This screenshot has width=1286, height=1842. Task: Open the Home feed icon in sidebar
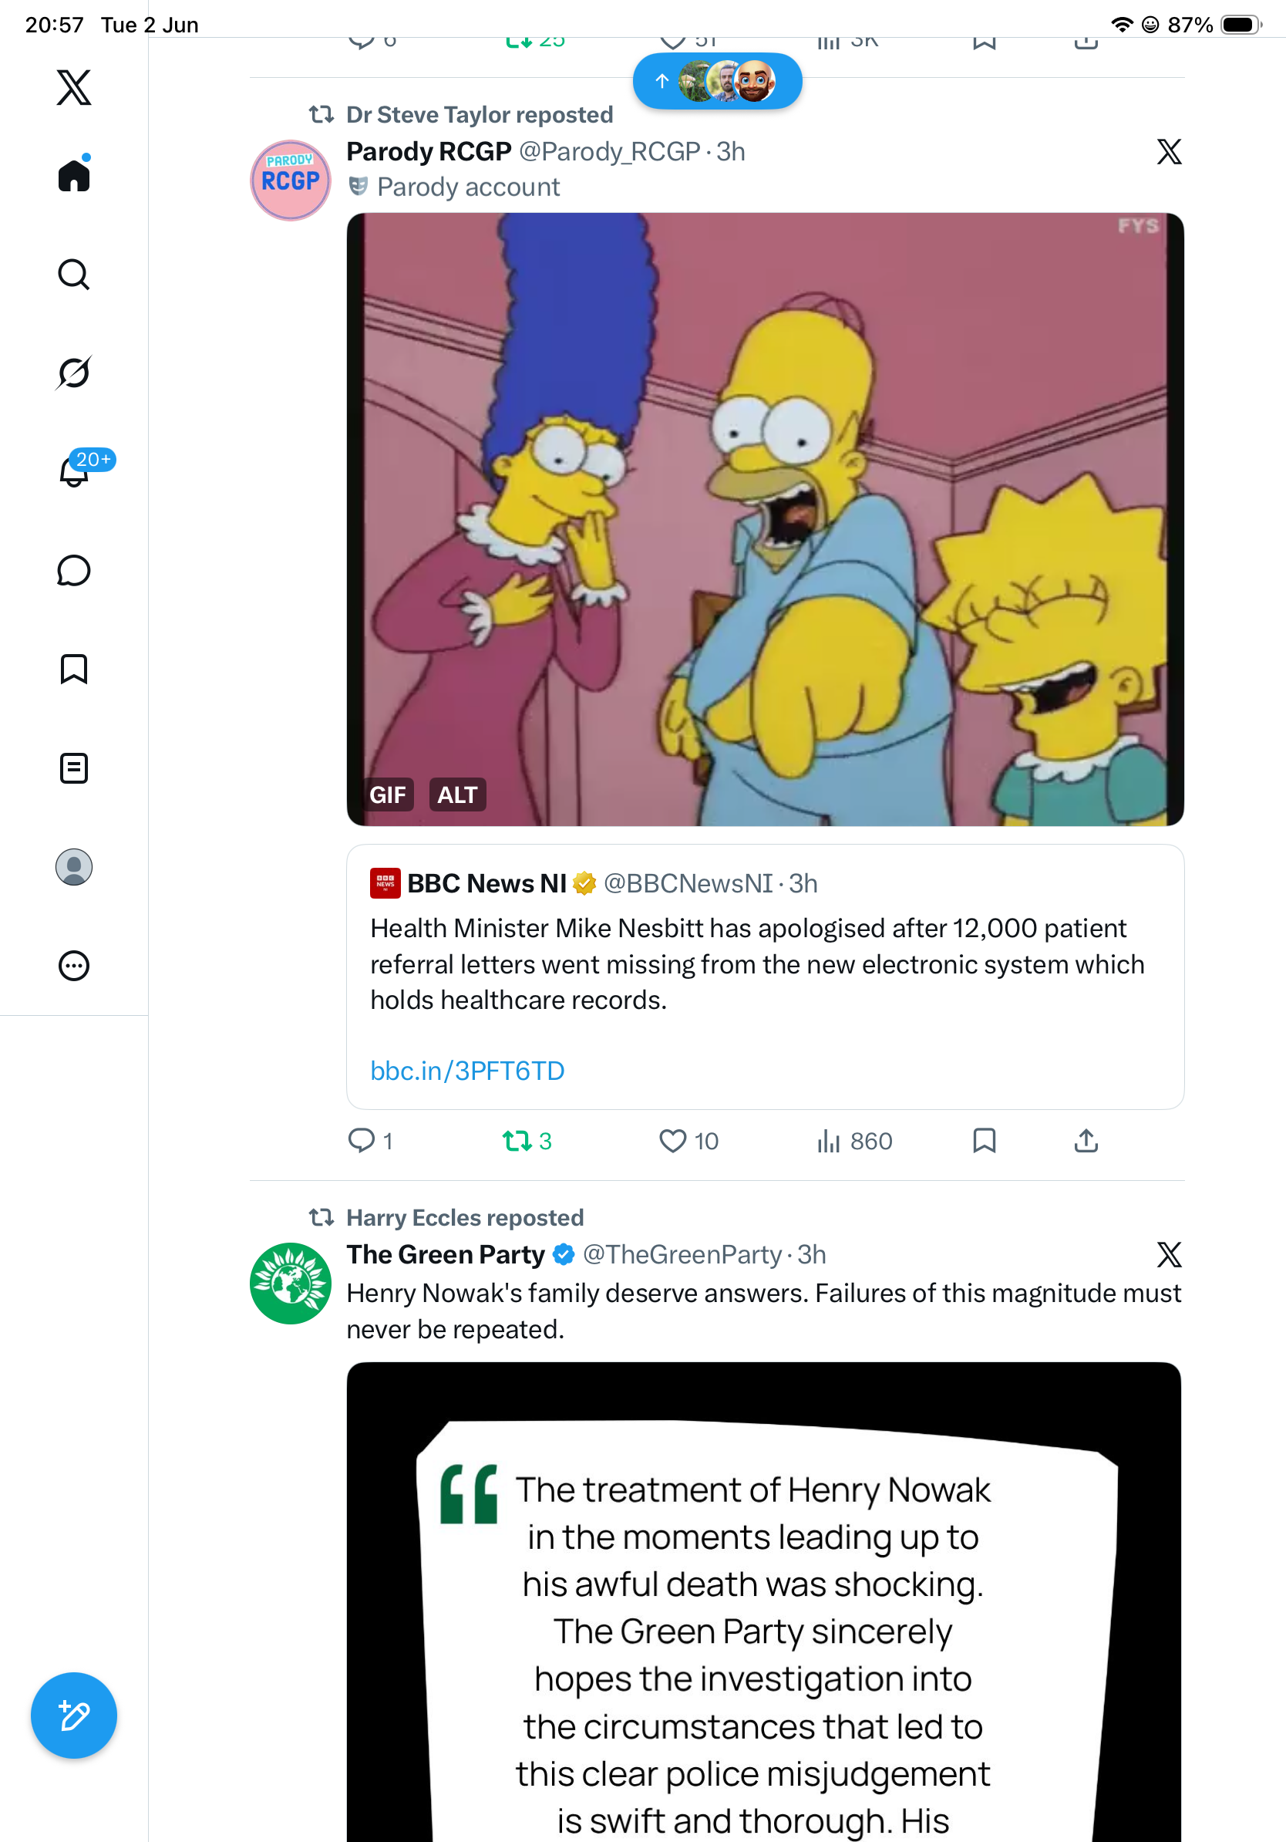pos(74,174)
